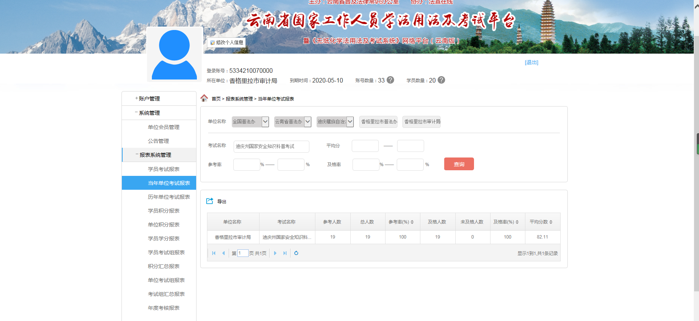Open 历年单位考试报表 in sidebar
The height and width of the screenshot is (321, 699).
169,197
